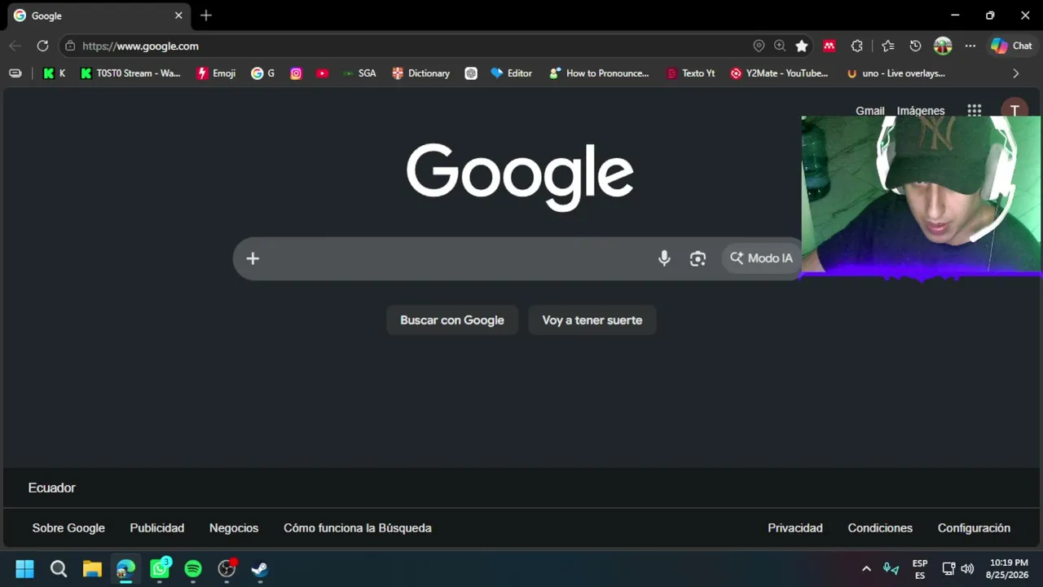Select the Google tab
Screen dimensions: 1043x587
[x=98, y=15]
